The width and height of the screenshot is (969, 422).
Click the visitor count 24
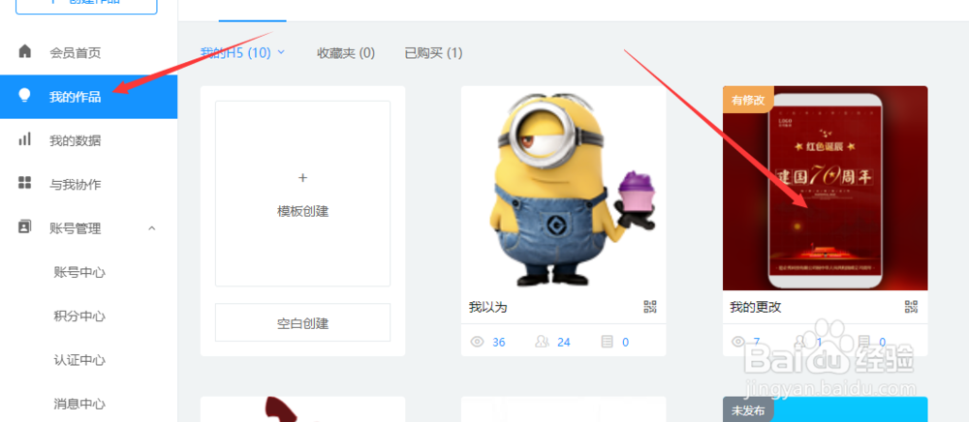click(x=564, y=342)
